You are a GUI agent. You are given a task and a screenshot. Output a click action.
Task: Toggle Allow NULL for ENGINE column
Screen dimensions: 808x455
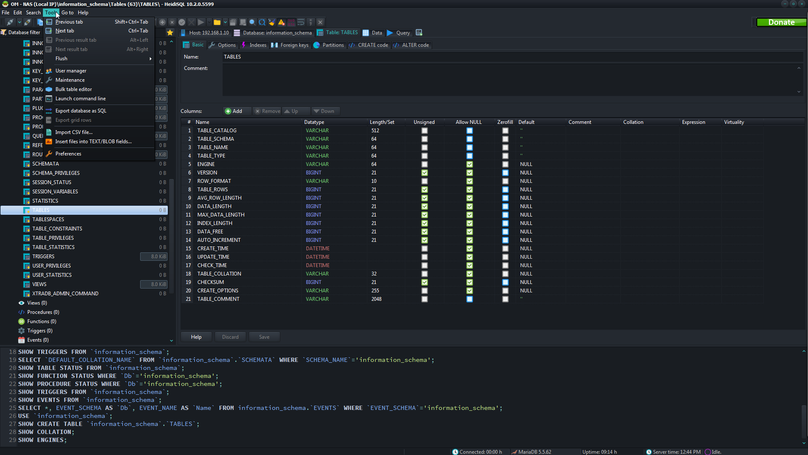469,164
